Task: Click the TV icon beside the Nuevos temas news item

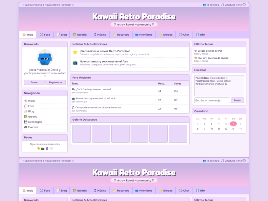Action: 75,63
